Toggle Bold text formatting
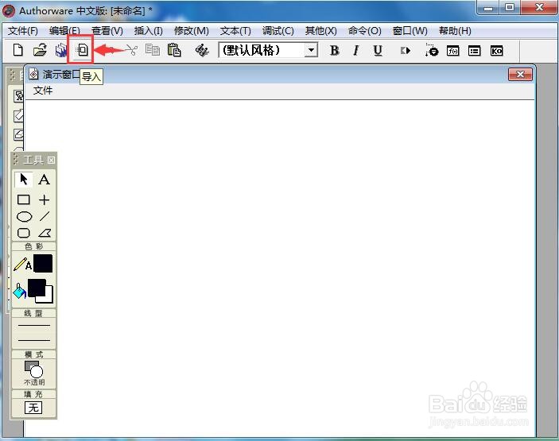Screen dimensions: 559x441 [335, 51]
